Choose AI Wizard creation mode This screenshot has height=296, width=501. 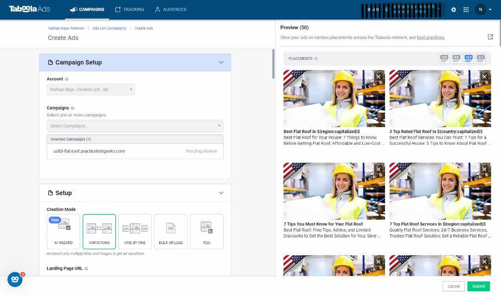(x=63, y=232)
